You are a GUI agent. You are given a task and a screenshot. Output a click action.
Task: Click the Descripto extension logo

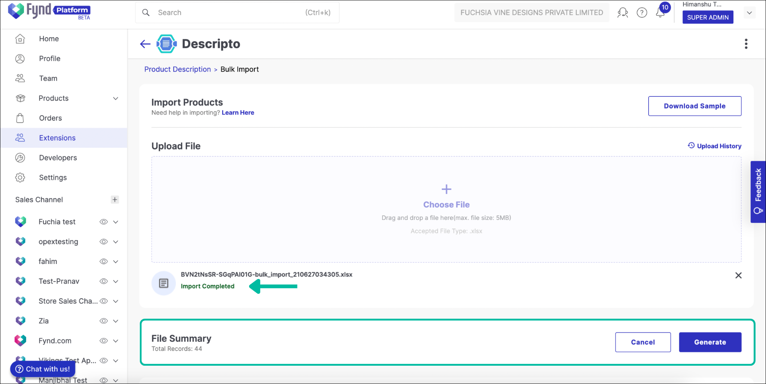point(166,44)
